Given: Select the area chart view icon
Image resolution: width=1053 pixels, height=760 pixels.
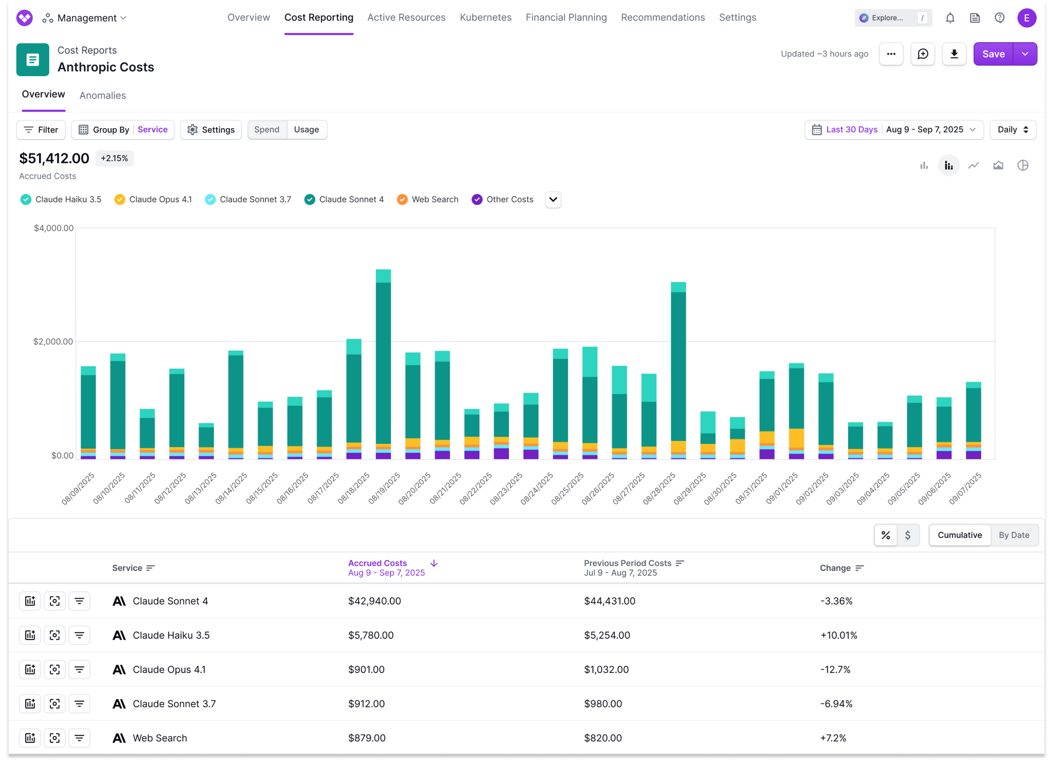Looking at the screenshot, I should tap(998, 165).
